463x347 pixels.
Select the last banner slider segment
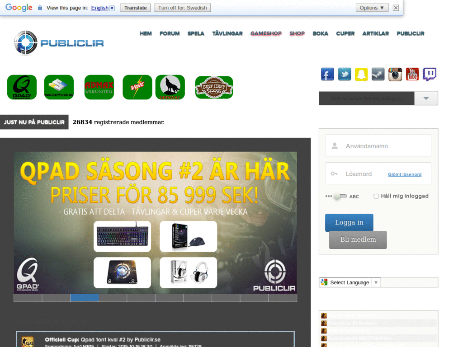[x=283, y=298]
